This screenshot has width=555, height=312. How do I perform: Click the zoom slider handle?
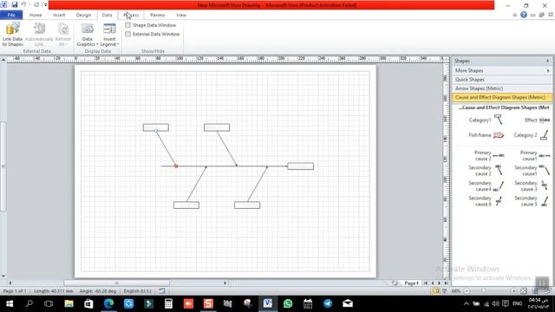click(484, 291)
